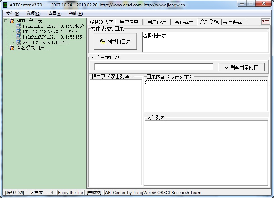The image size is (274, 198).
Task: Select ART<127.0.0.1:53473> in user tree
Action: (x=46, y=42)
